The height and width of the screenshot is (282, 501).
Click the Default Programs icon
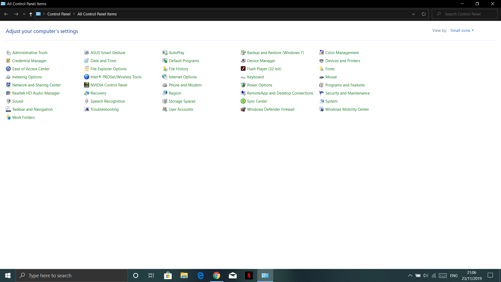[x=165, y=61]
